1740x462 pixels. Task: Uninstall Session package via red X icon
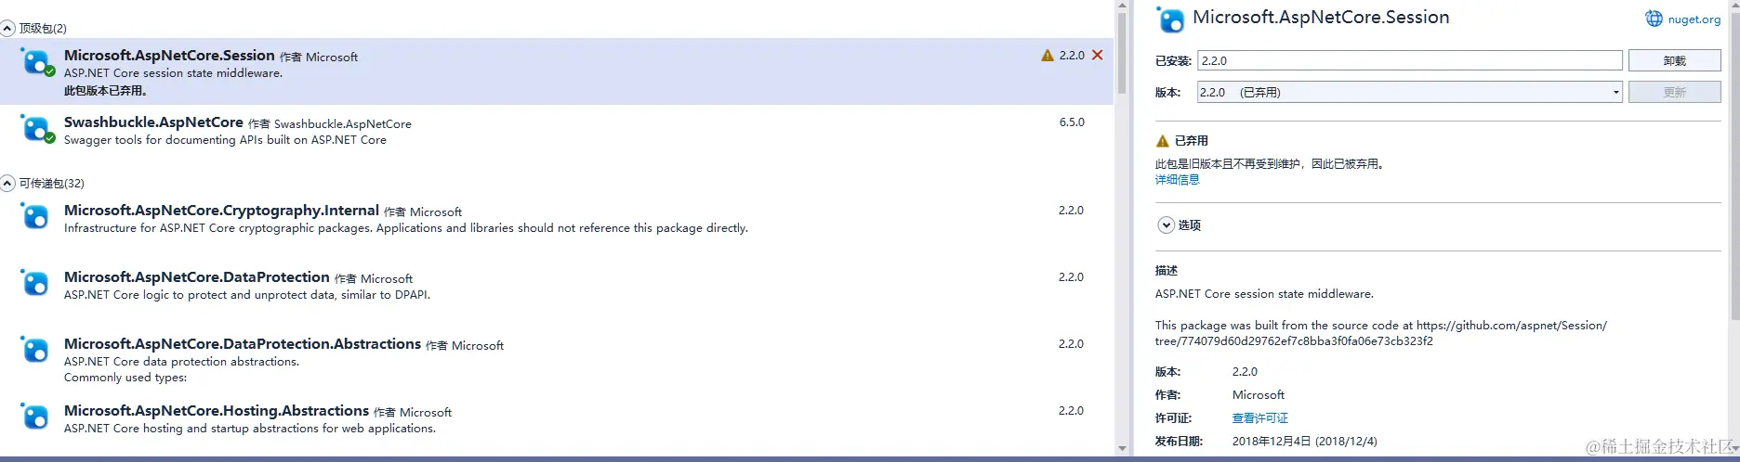click(x=1098, y=55)
